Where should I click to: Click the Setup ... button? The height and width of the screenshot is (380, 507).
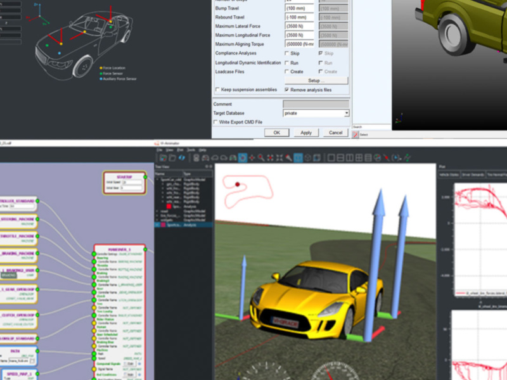click(x=316, y=80)
